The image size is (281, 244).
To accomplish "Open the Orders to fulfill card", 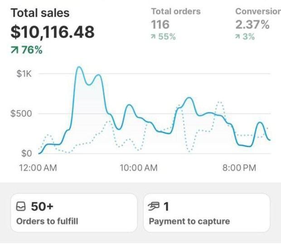I will [x=73, y=213].
